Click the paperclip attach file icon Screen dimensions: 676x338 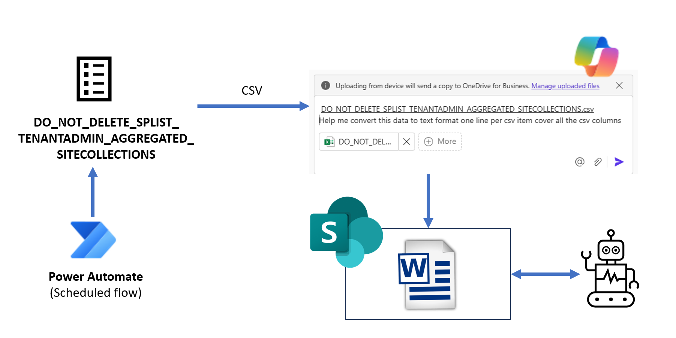pos(598,162)
